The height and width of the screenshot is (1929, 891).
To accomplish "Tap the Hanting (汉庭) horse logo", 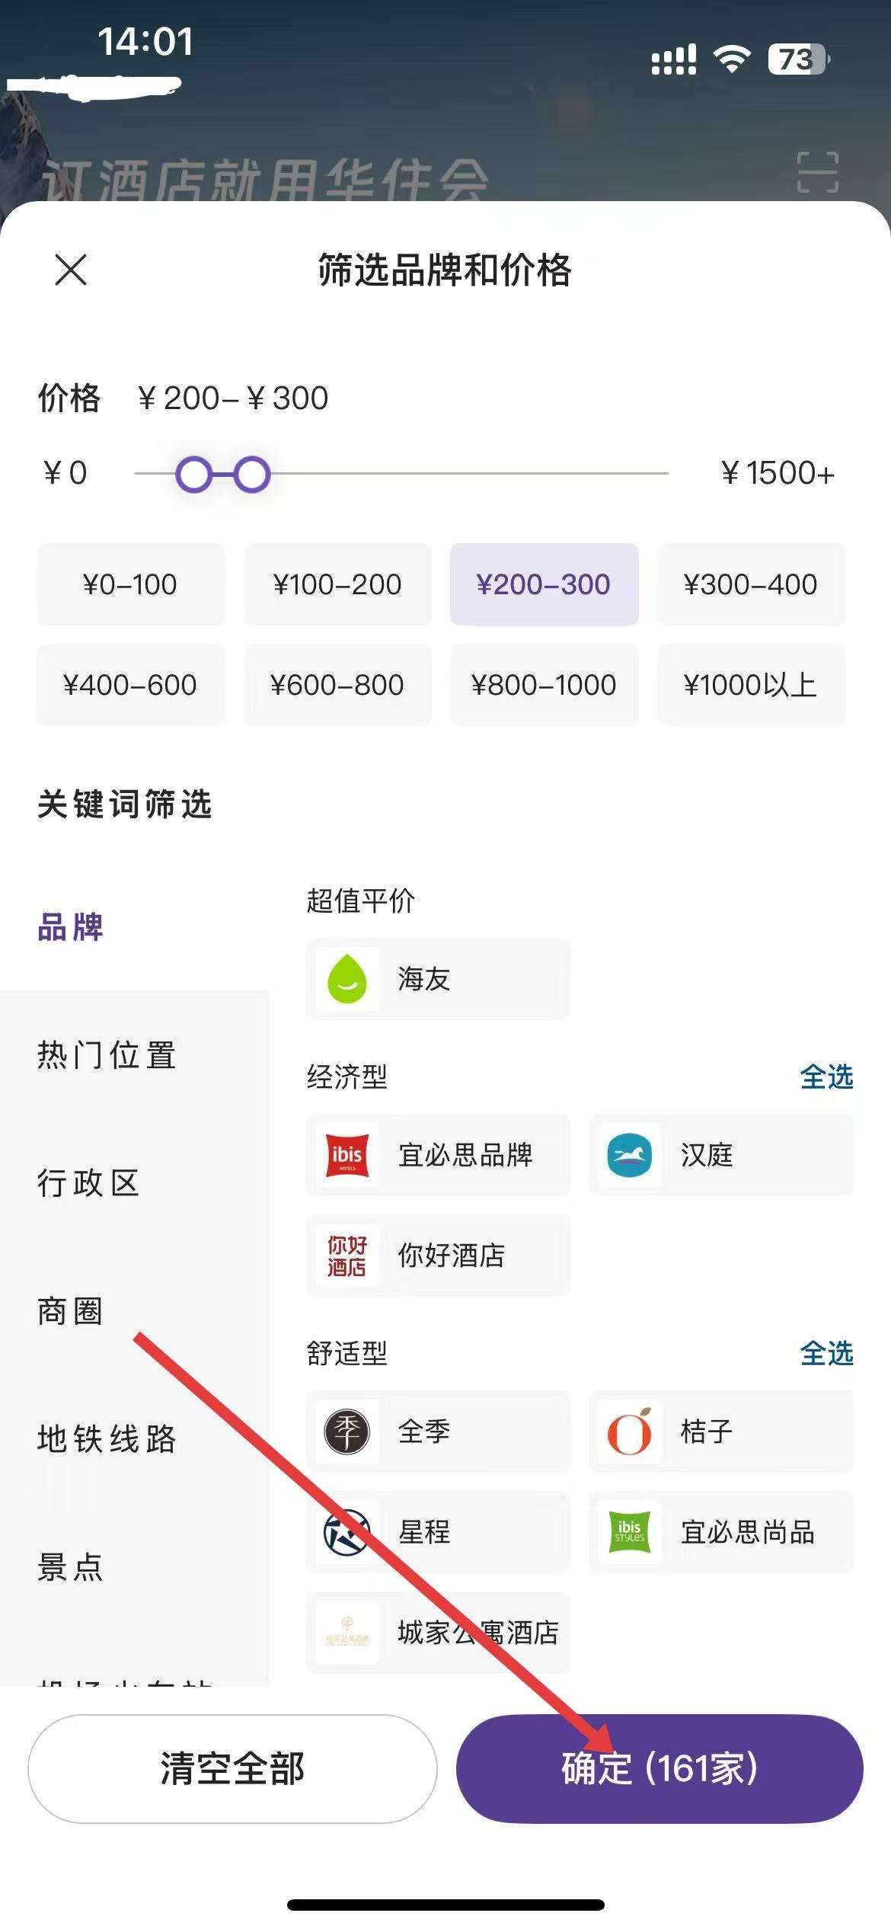I will tap(629, 1155).
